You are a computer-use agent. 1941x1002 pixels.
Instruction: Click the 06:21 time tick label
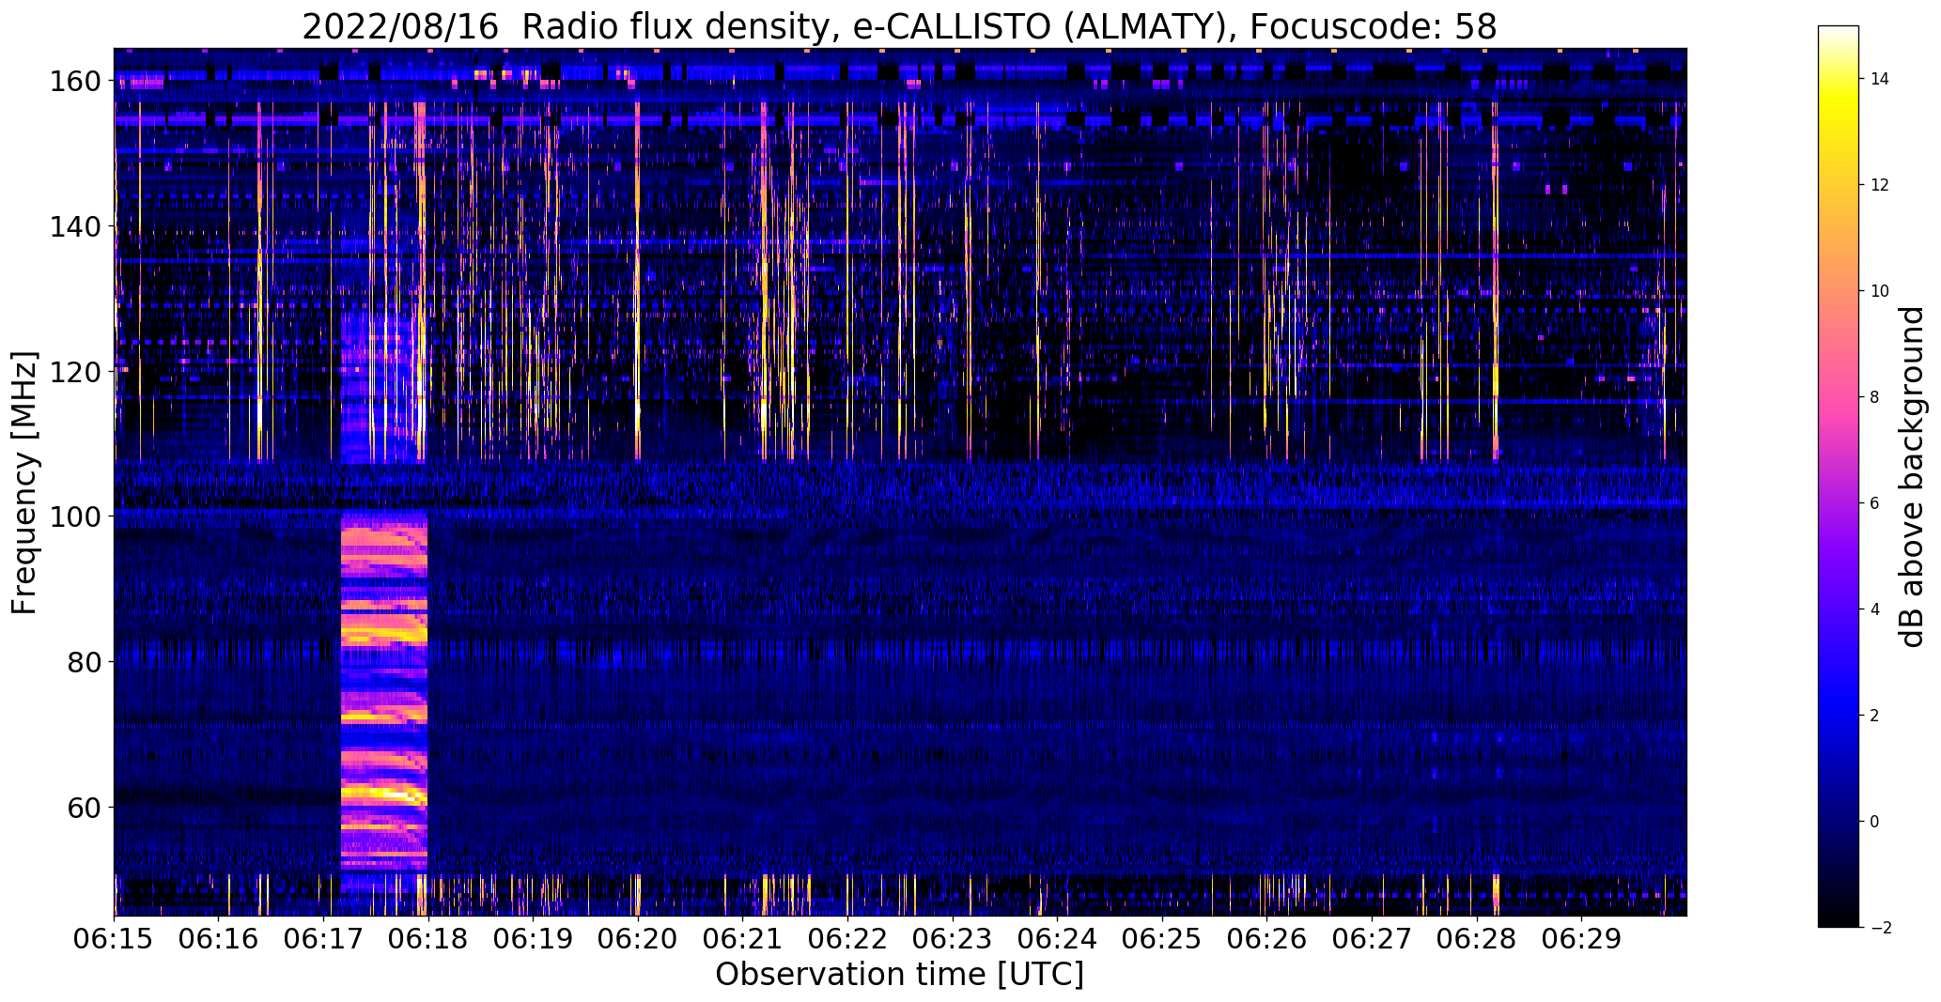pos(743,939)
